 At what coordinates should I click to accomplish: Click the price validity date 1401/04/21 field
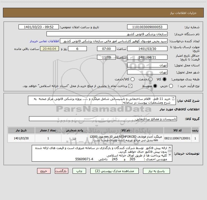tap(147, 57)
